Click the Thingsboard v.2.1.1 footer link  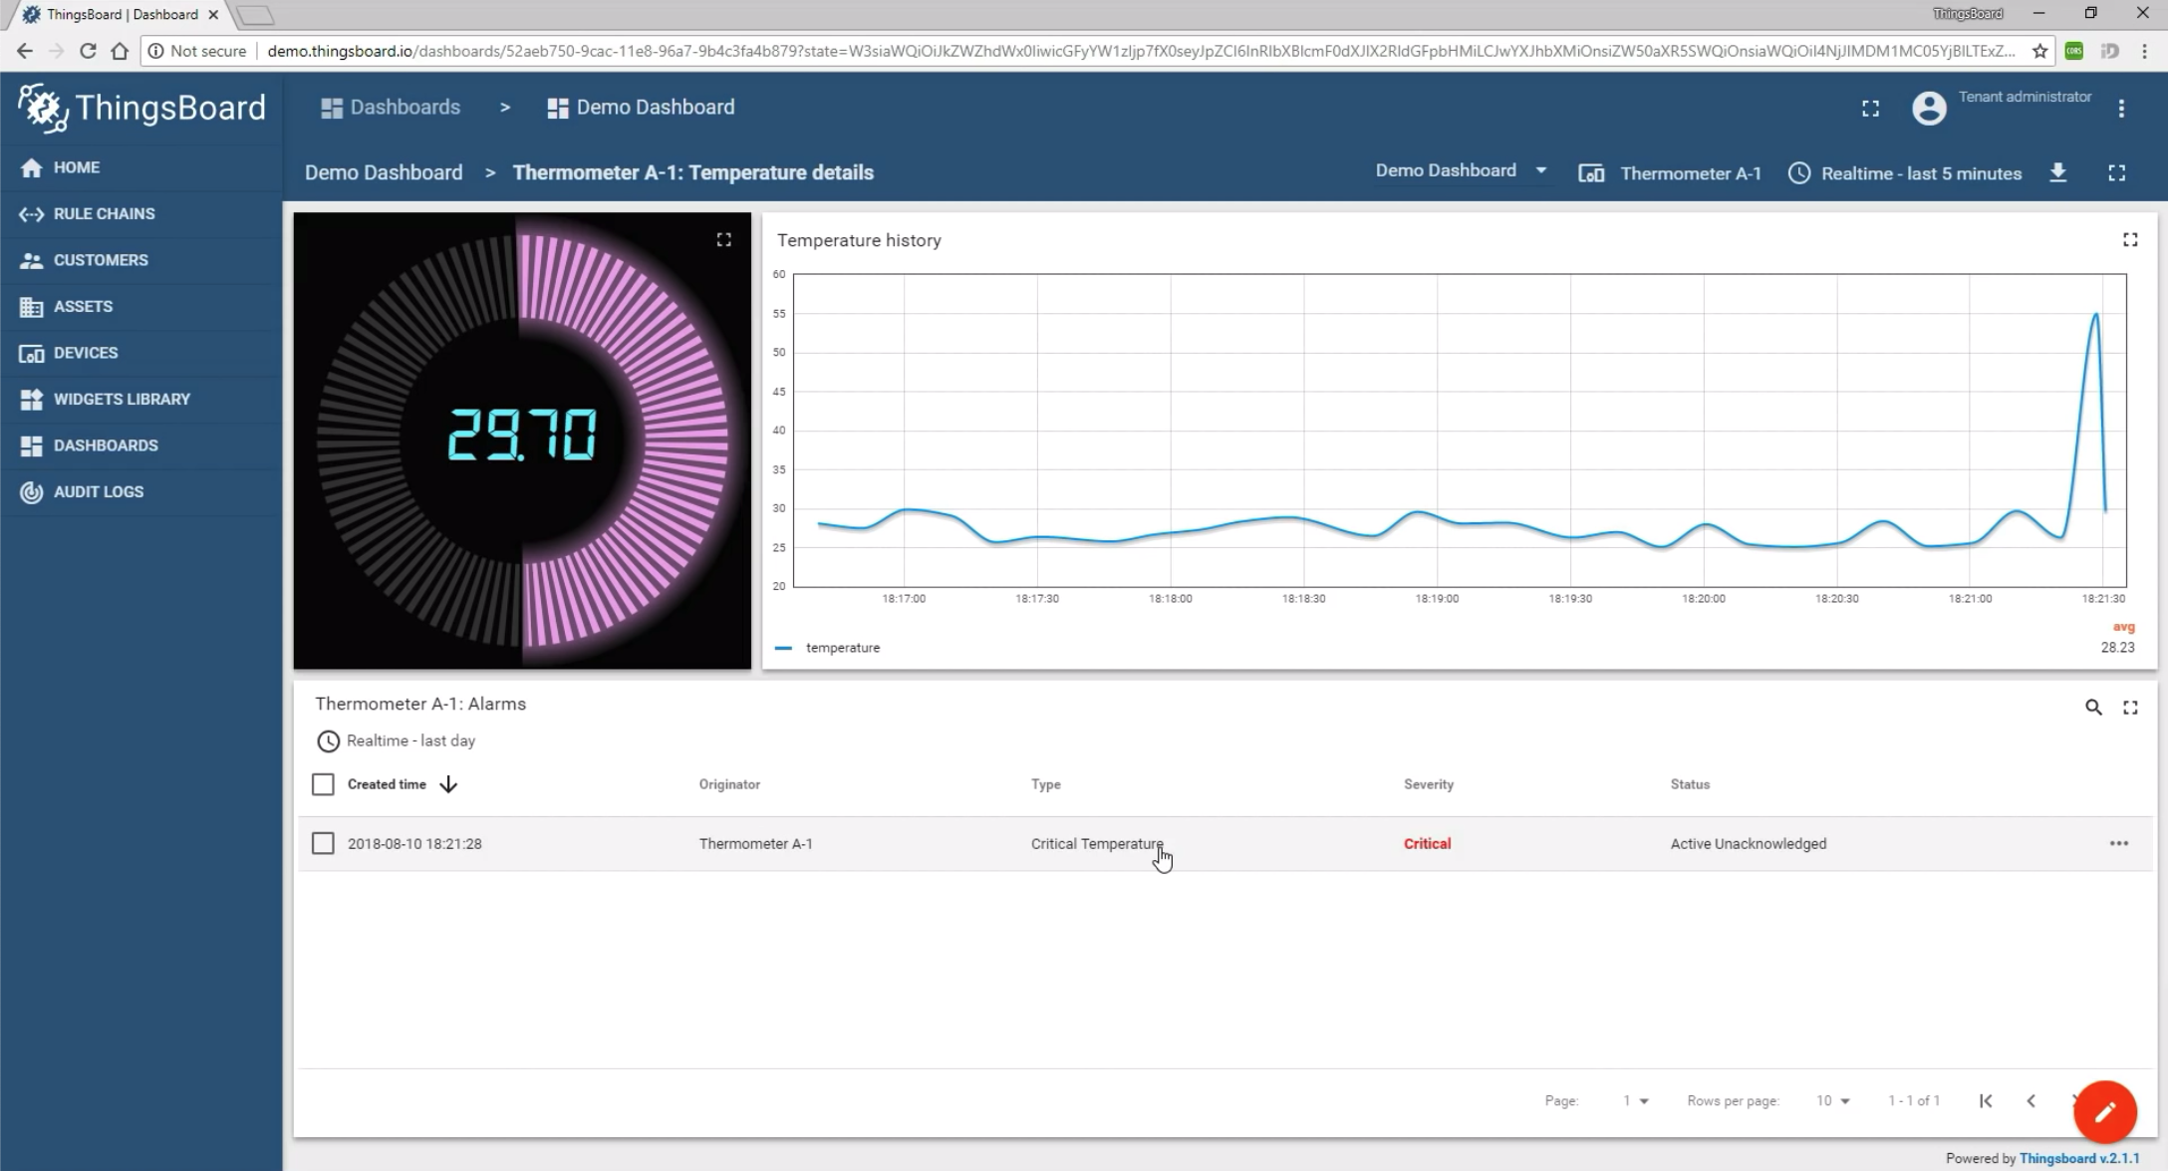(2078, 1158)
